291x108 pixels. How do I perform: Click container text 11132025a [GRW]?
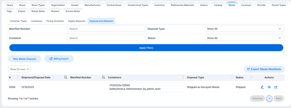pos(120,85)
